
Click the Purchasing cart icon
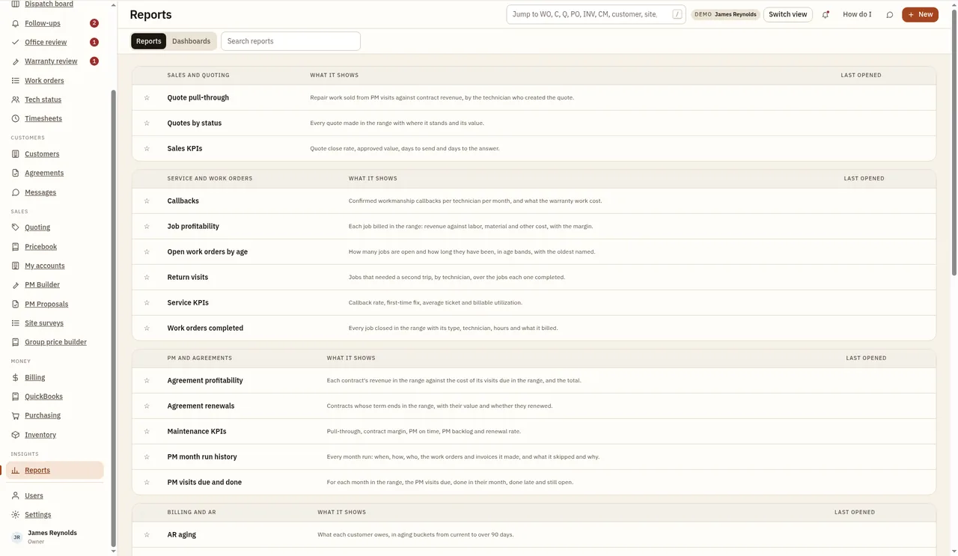(x=16, y=415)
